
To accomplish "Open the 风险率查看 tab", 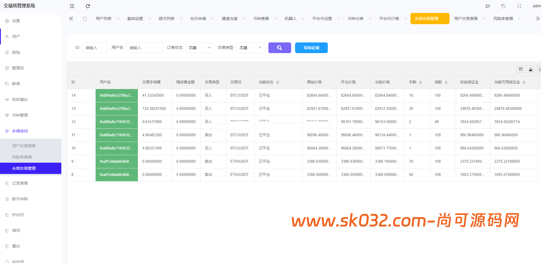I will click(x=503, y=18).
